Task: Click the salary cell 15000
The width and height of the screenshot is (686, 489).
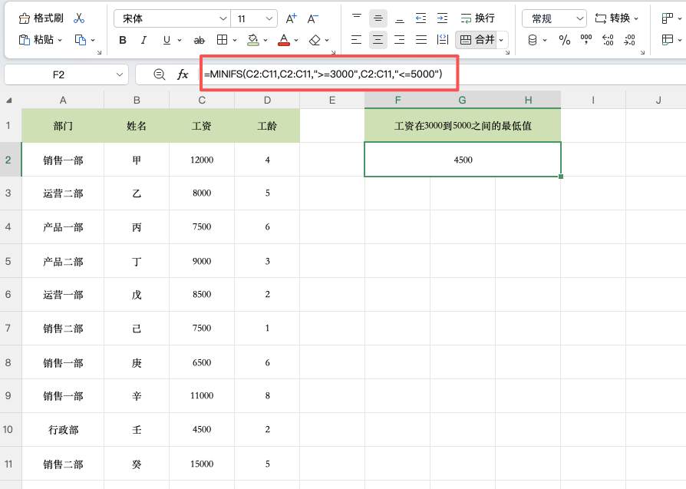Action: pyautogui.click(x=202, y=464)
